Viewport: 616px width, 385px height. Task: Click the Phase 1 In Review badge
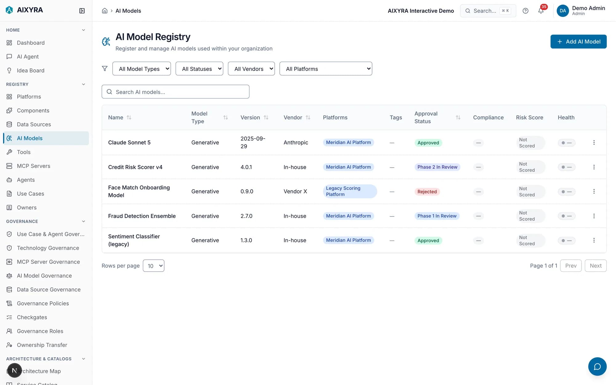[437, 216]
